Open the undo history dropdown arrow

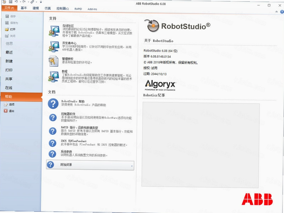pyautogui.click(x=20, y=2)
